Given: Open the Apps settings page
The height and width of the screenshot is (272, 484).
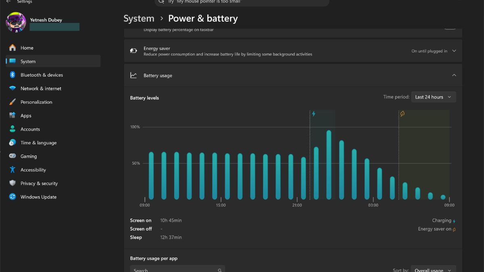Looking at the screenshot, I should click(26, 116).
